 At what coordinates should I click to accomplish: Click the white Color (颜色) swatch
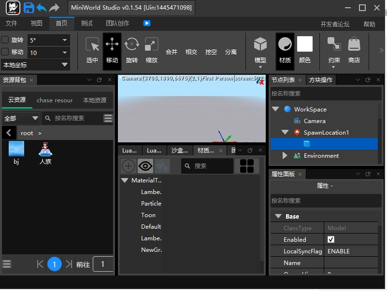pos(305,44)
